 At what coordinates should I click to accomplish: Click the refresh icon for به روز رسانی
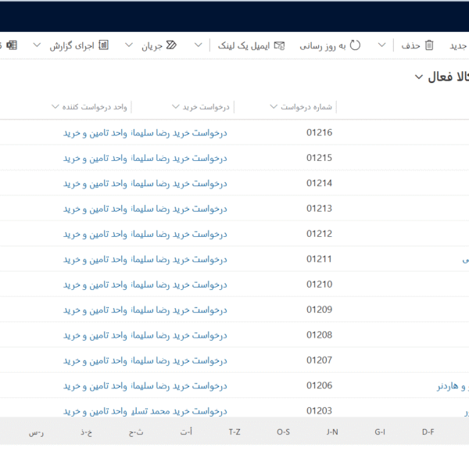click(356, 45)
